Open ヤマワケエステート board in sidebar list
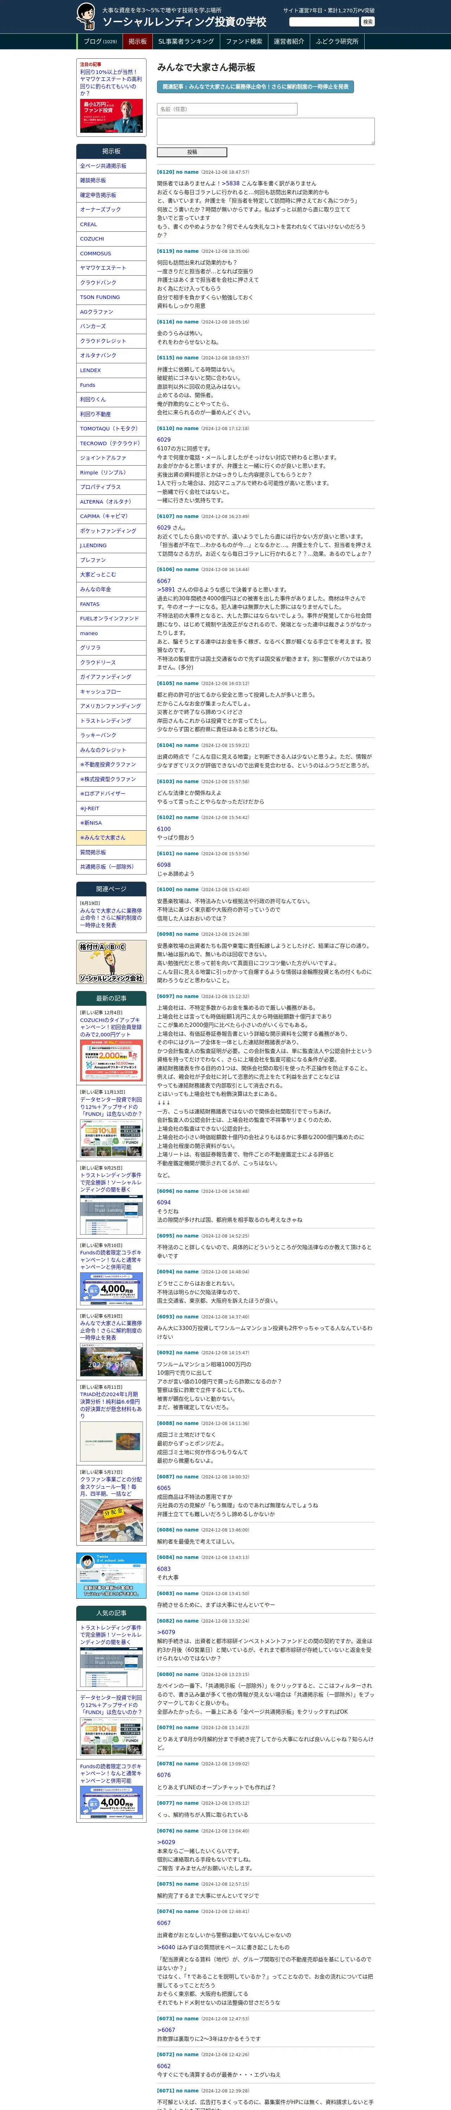Viewport: 451px width, 2110px height. (111, 268)
